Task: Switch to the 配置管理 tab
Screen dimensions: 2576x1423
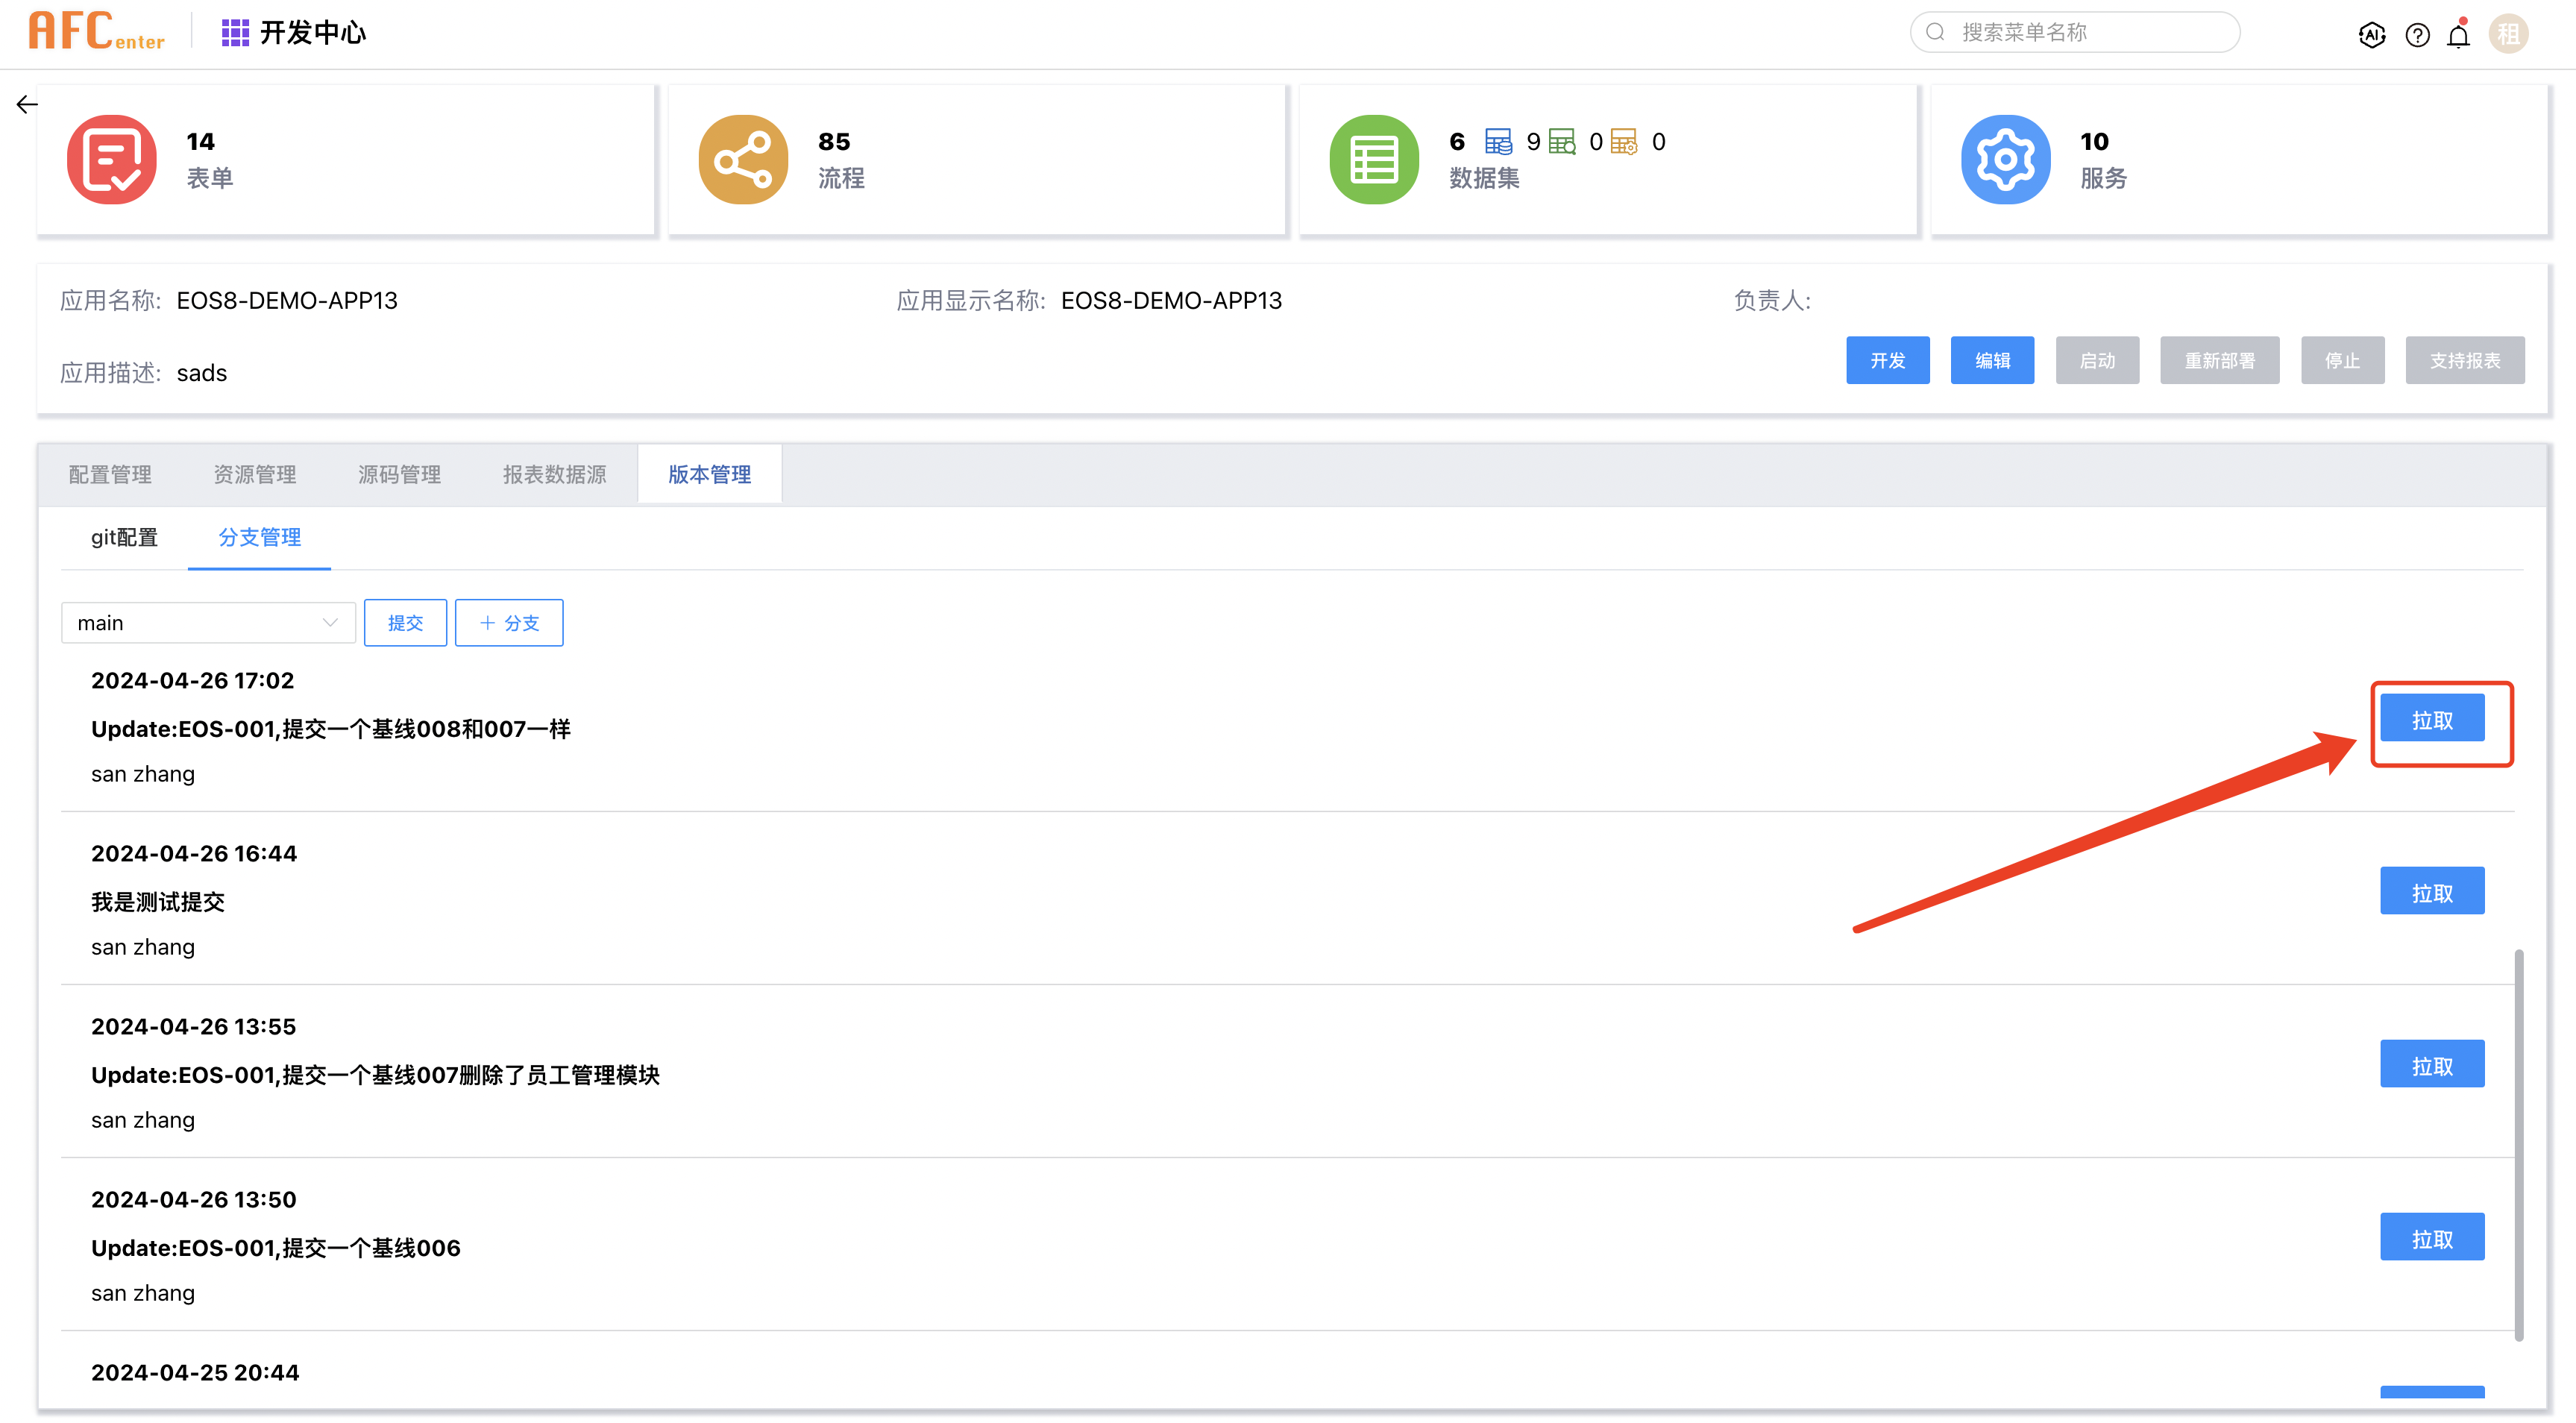Action: coord(110,474)
